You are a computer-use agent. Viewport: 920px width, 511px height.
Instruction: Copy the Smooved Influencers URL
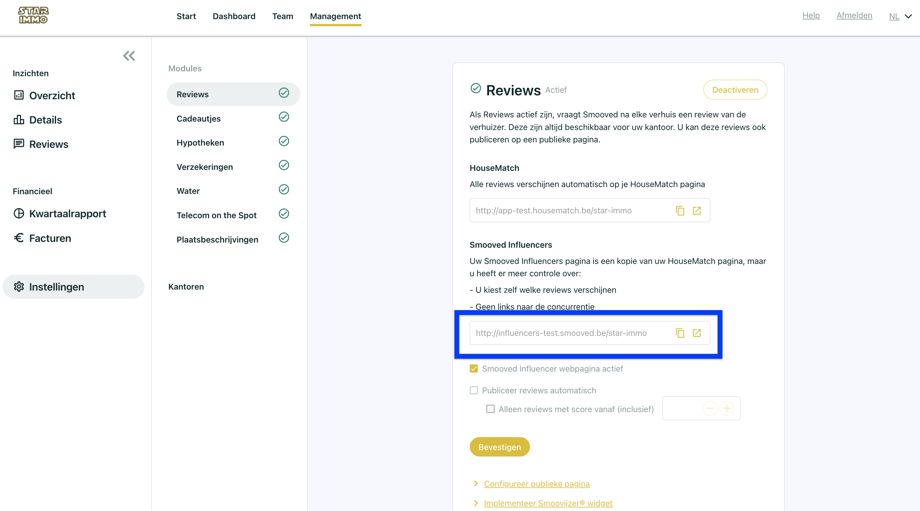click(x=680, y=333)
